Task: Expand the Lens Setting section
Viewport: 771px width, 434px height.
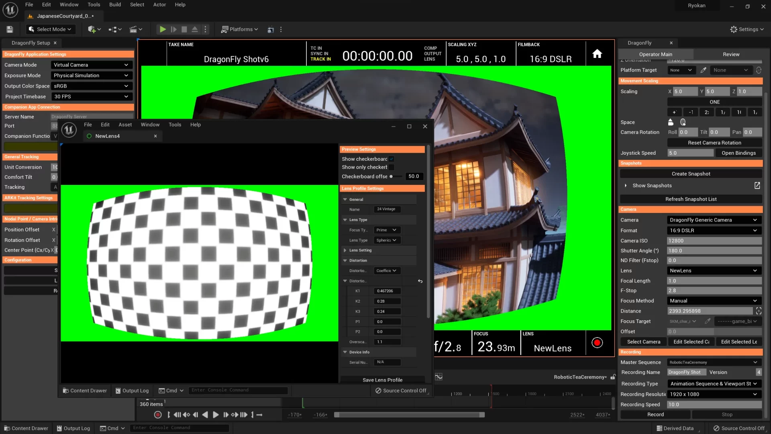Action: 345,250
